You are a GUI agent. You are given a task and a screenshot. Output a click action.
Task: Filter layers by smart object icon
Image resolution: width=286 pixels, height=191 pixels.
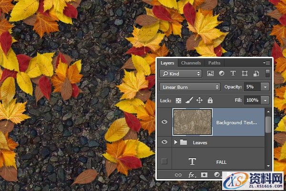pyautogui.click(x=256, y=74)
